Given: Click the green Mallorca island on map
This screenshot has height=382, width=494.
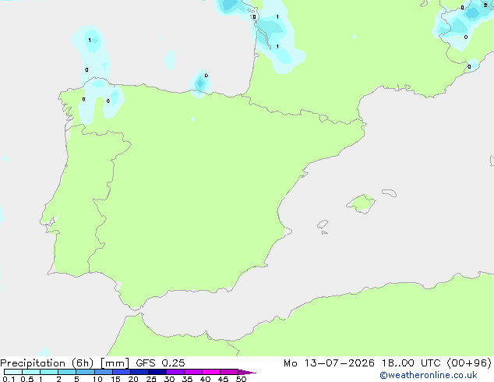Looking at the screenshot, I should click(362, 203).
